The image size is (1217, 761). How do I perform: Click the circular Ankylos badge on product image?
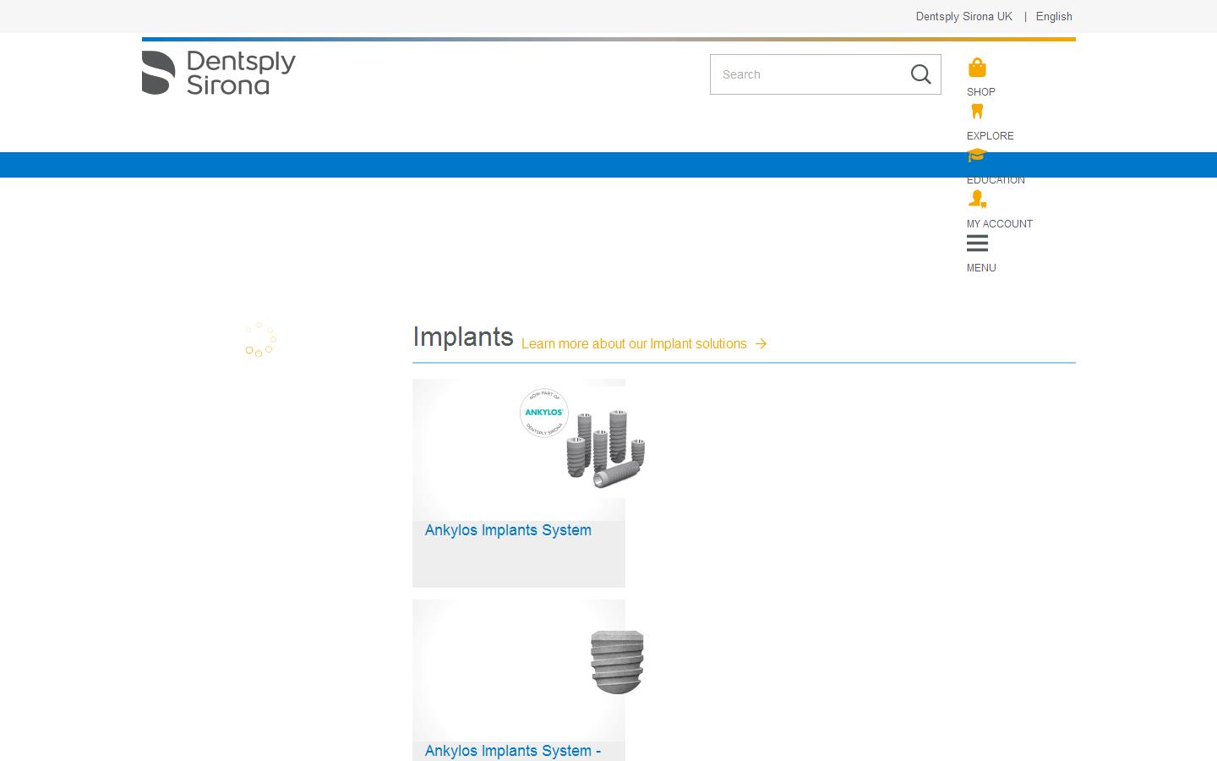pos(544,413)
